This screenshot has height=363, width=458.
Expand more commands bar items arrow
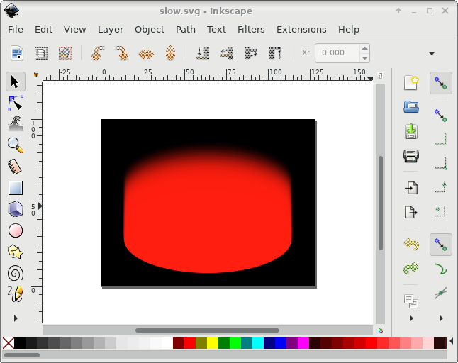pyautogui.click(x=411, y=318)
